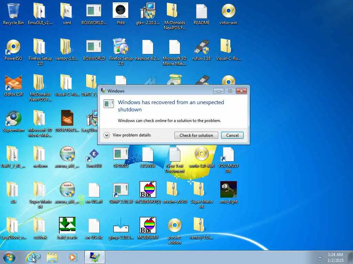
Task: Launch Internet Explorer from taskbar
Action: coord(33,257)
